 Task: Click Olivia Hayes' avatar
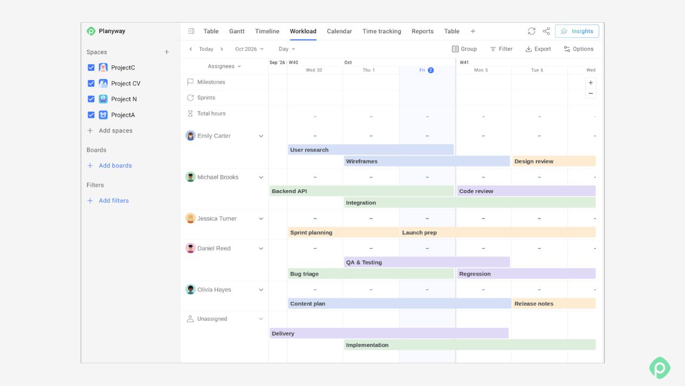[190, 289]
